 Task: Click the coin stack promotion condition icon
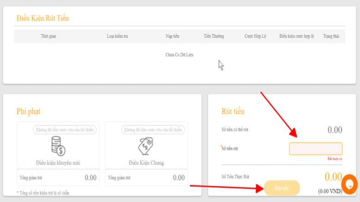click(x=58, y=146)
